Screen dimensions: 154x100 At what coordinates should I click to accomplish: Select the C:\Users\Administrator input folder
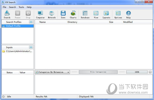(18, 51)
